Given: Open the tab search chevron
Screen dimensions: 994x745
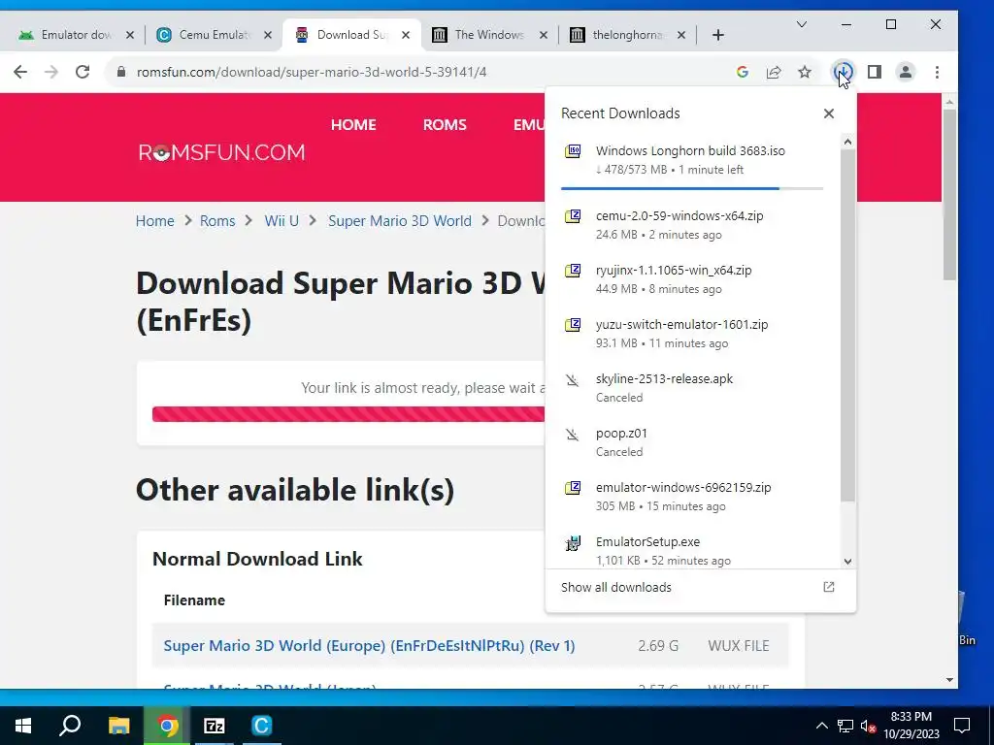Looking at the screenshot, I should [801, 24].
